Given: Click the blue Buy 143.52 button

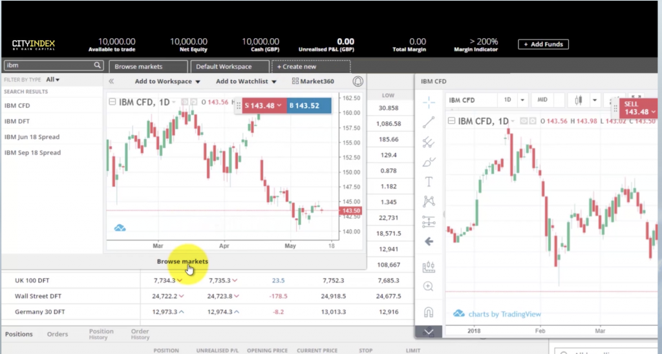Looking at the screenshot, I should click(x=309, y=106).
